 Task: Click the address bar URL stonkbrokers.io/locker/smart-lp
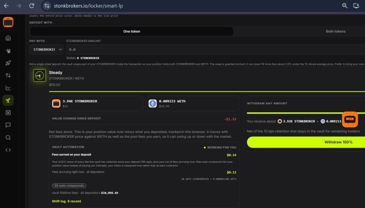tap(89, 6)
